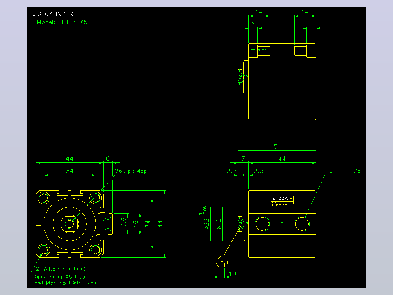This screenshot has height=295, width=393.
Task: Select the JIG CYLINDER title text
Action: [x=53, y=14]
